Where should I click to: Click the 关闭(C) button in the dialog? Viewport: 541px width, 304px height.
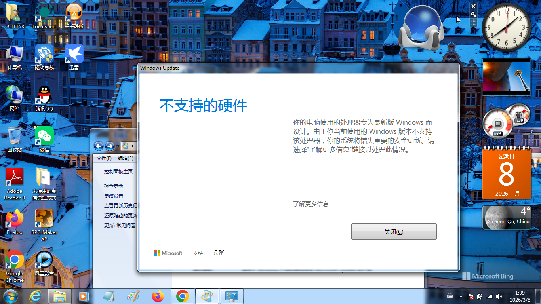(x=394, y=232)
